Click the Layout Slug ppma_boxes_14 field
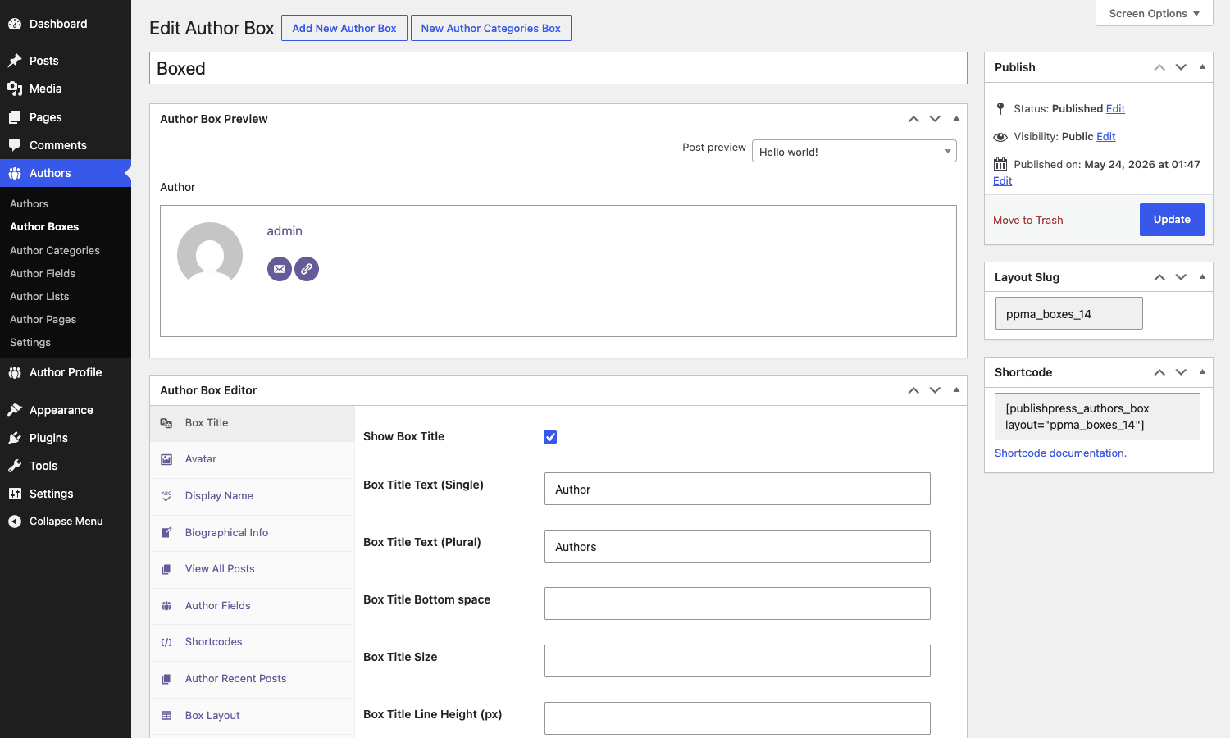Screen dimensions: 1230x738 coord(1069,313)
